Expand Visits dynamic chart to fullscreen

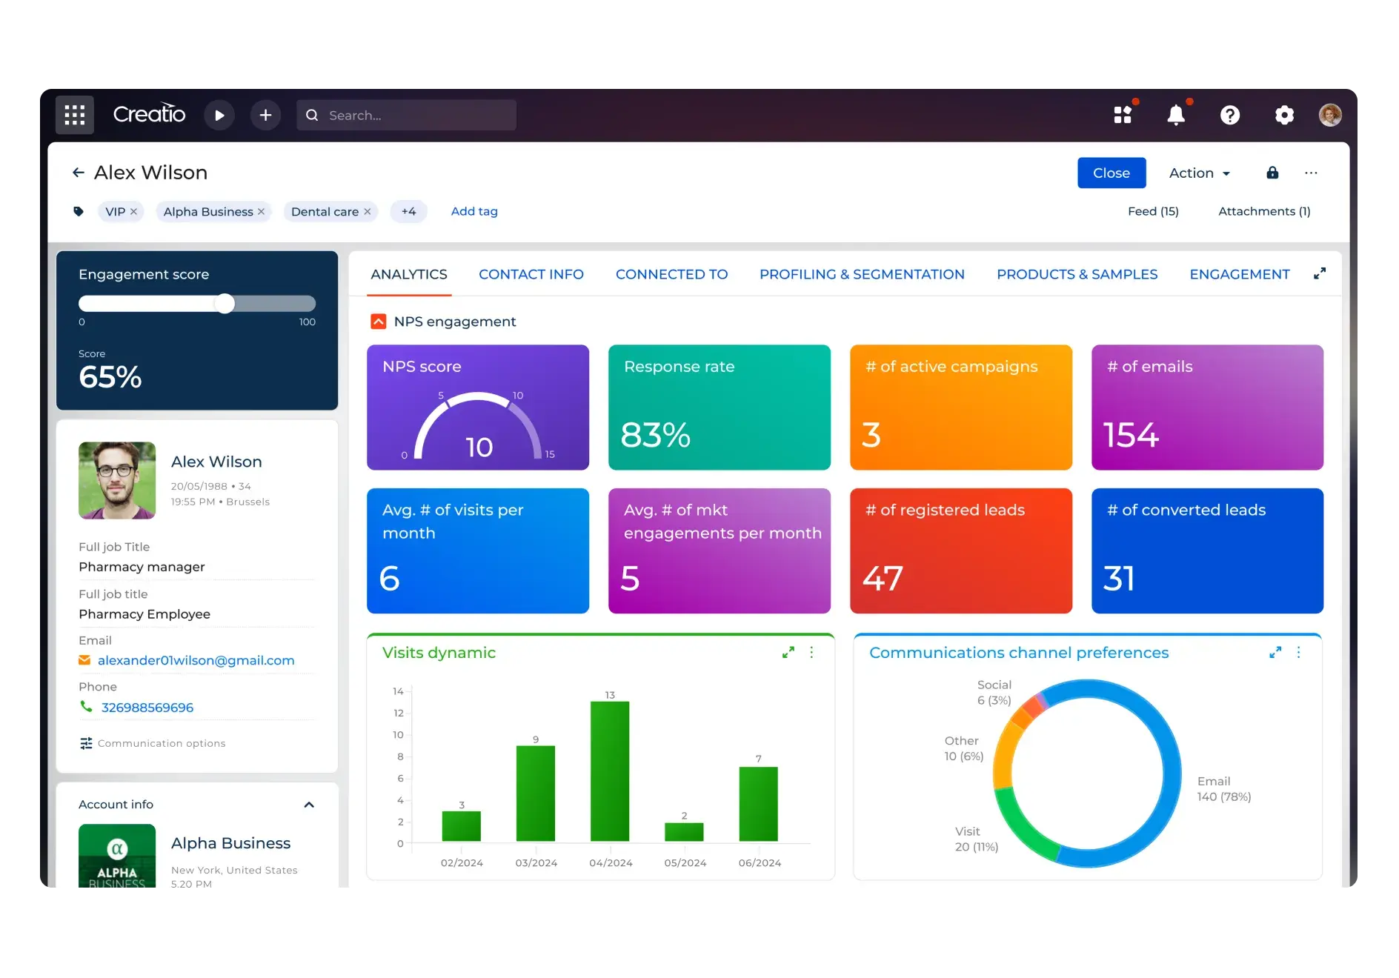tap(788, 653)
